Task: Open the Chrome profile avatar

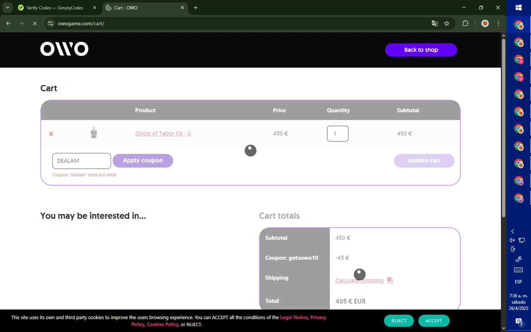Action: [485, 23]
